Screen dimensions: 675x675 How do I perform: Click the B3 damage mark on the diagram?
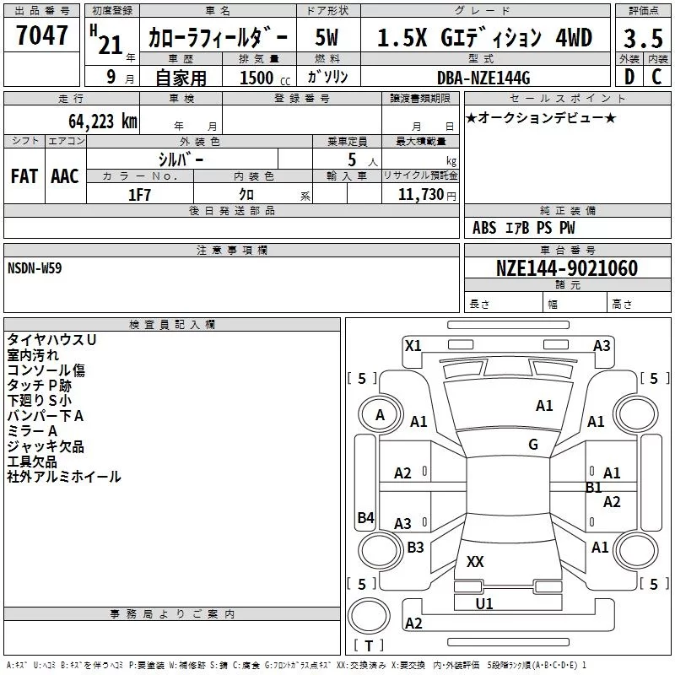click(415, 548)
